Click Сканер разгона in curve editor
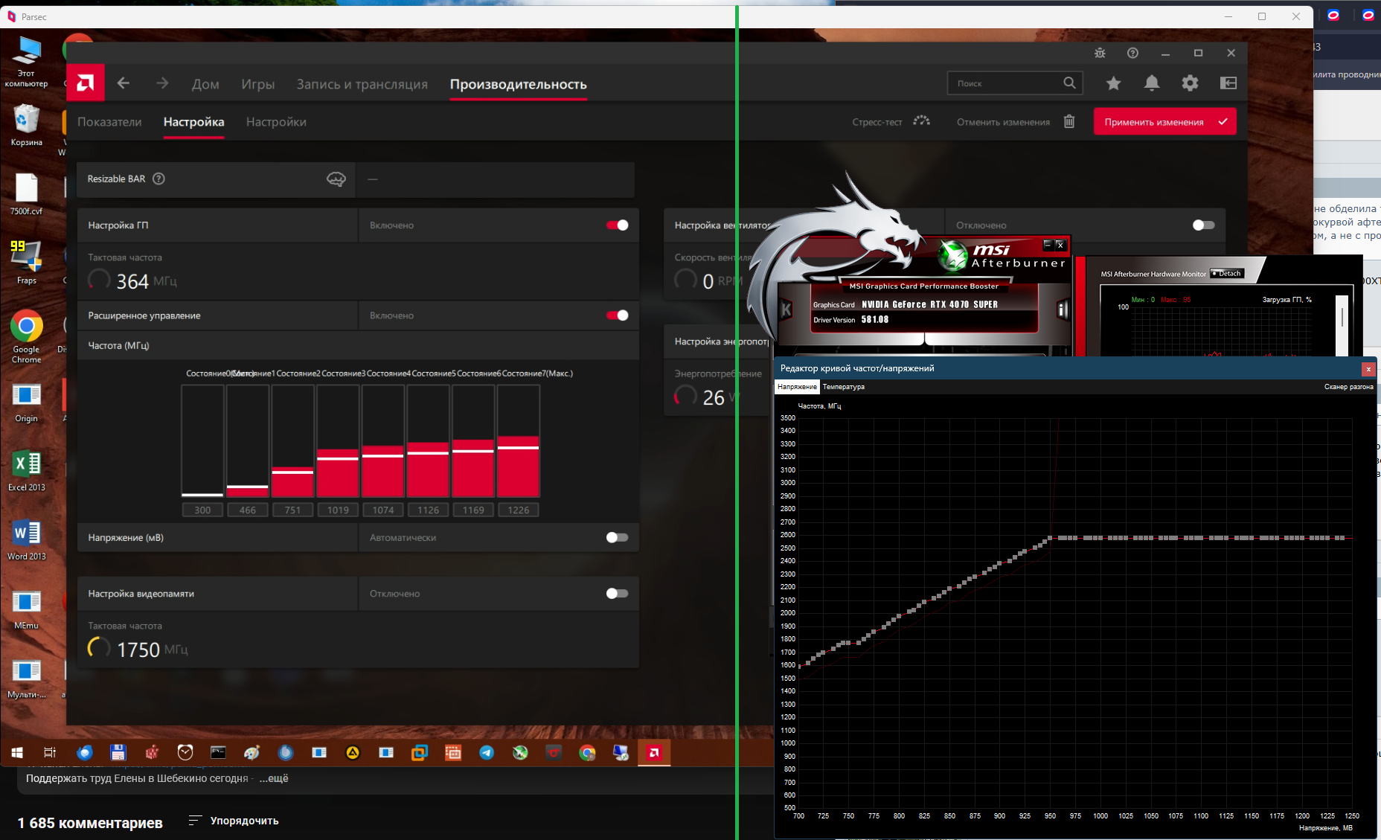The width and height of the screenshot is (1381, 840). [1348, 387]
